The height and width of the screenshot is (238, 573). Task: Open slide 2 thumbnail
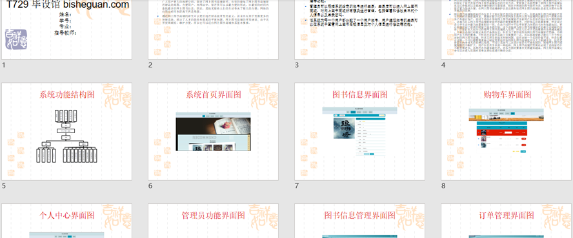tap(213, 30)
